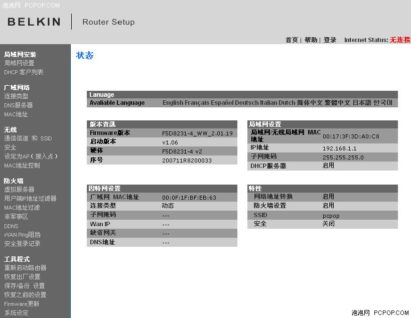Switch language to 日本語
The image size is (411, 318).
362,103
